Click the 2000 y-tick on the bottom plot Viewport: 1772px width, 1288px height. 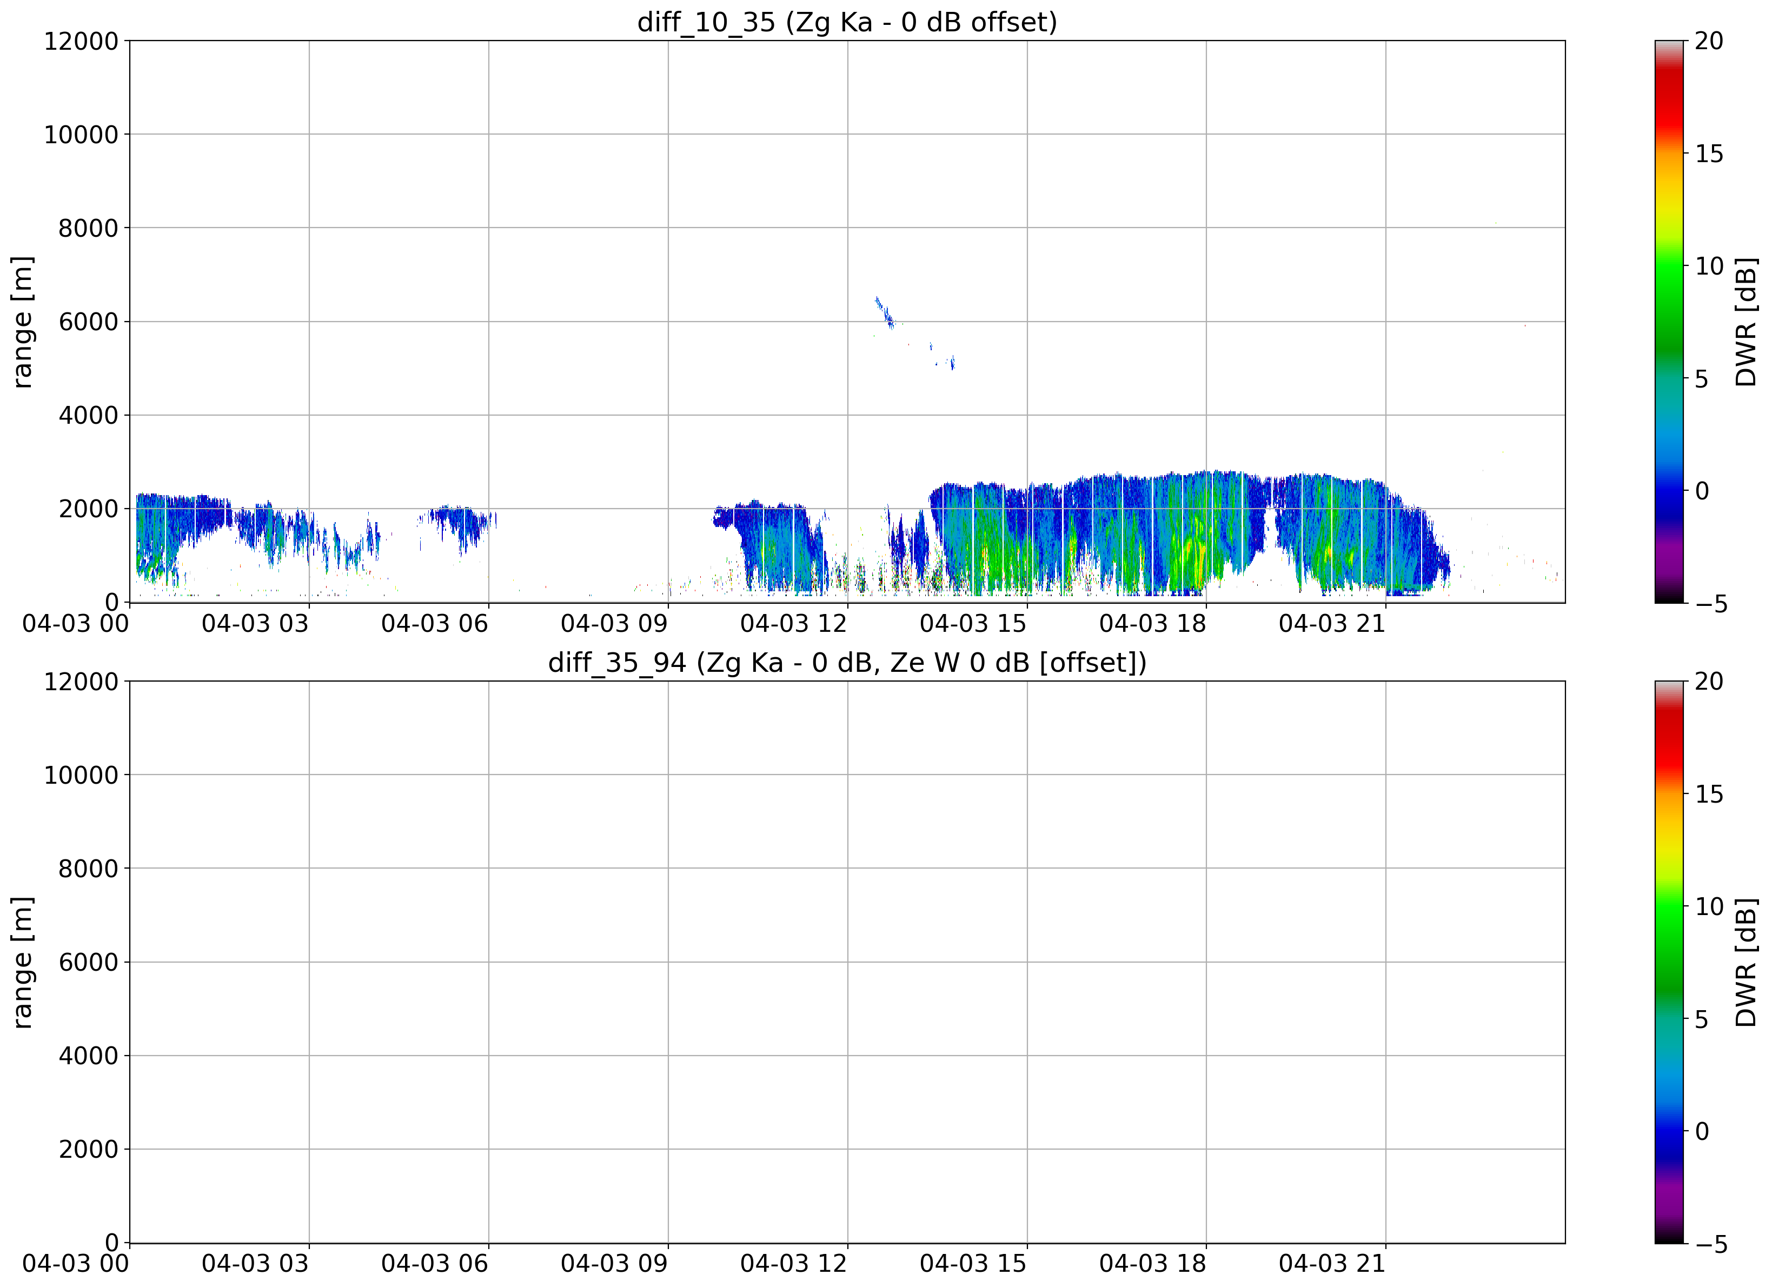[88, 1150]
